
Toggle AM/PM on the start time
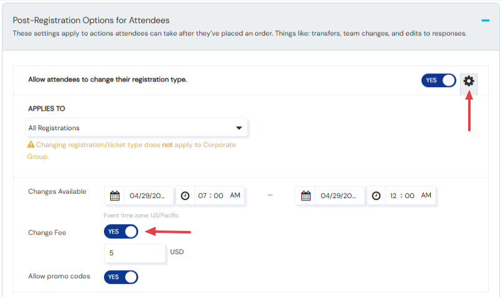click(235, 195)
